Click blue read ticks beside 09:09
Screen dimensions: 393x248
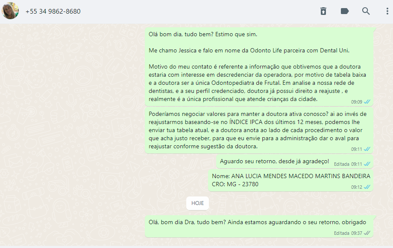coord(367,102)
